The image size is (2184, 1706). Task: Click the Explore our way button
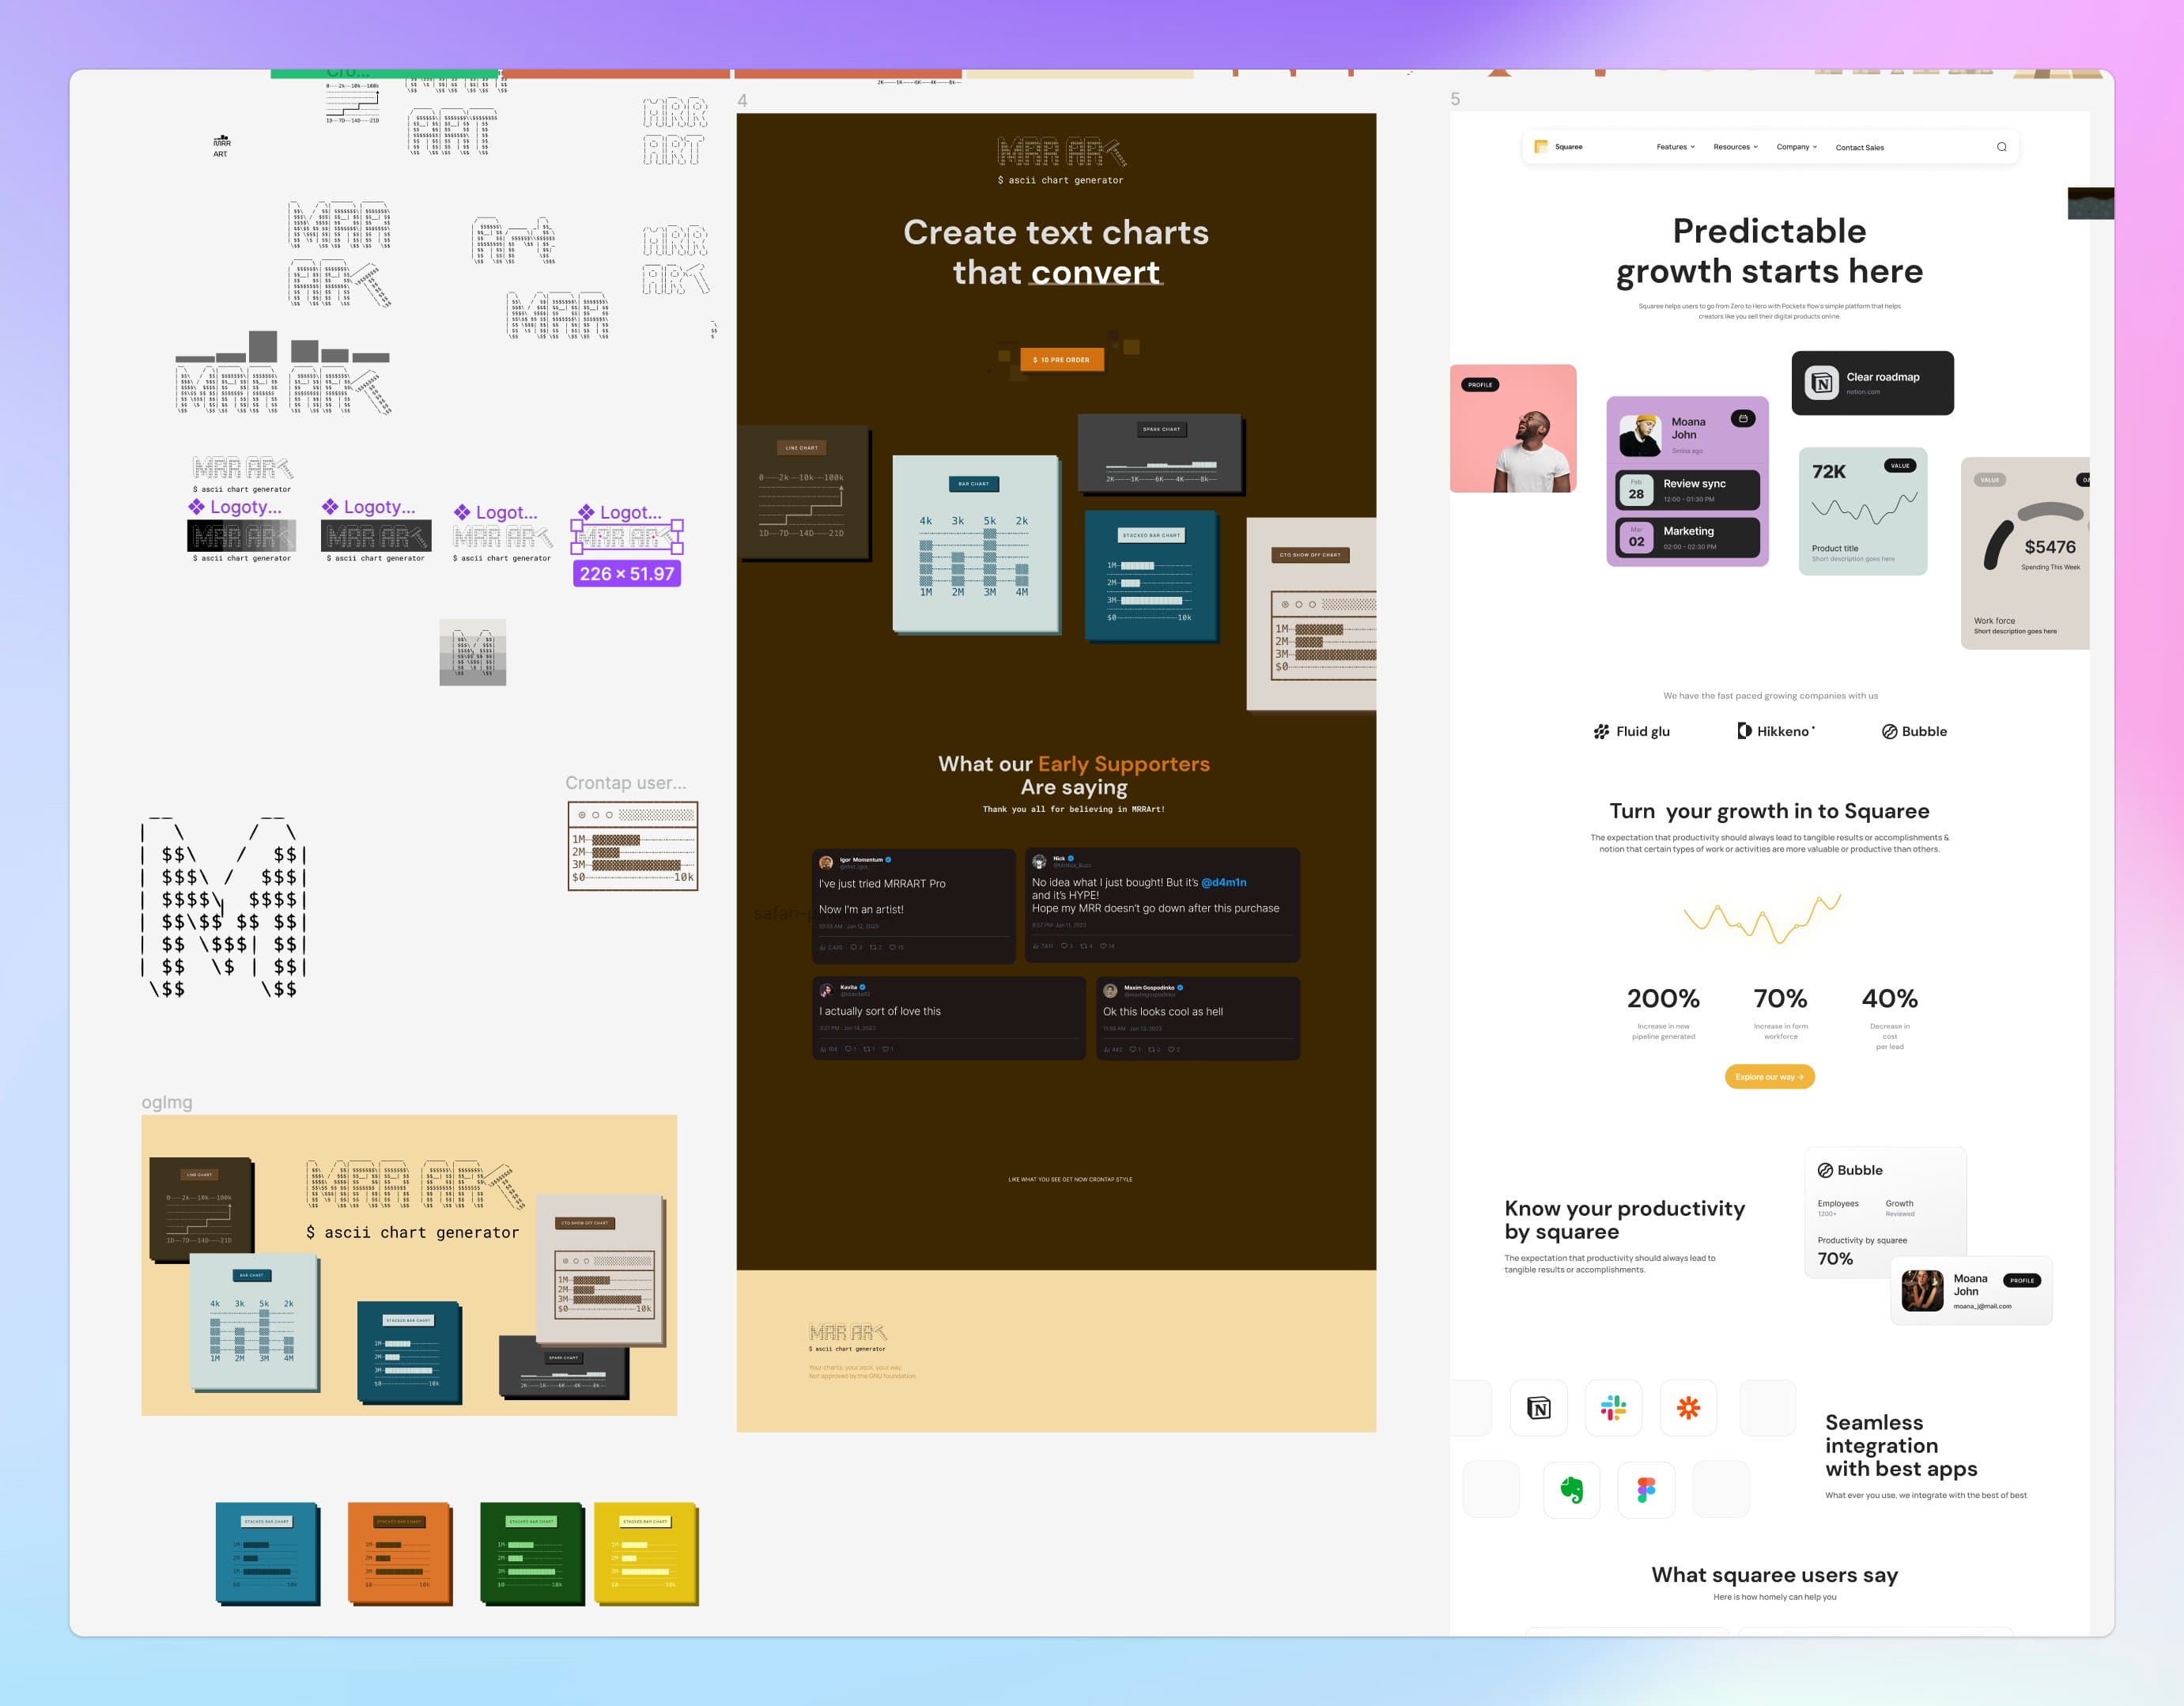pos(1769,1077)
